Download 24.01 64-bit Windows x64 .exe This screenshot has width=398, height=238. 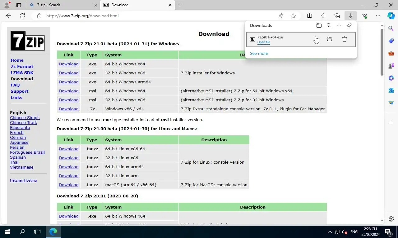pyautogui.click(x=68, y=64)
